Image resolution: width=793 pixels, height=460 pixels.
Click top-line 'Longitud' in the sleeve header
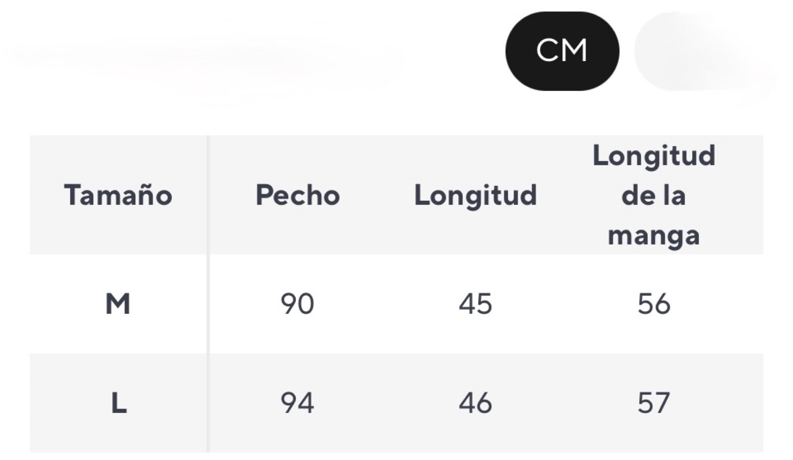coord(654,155)
